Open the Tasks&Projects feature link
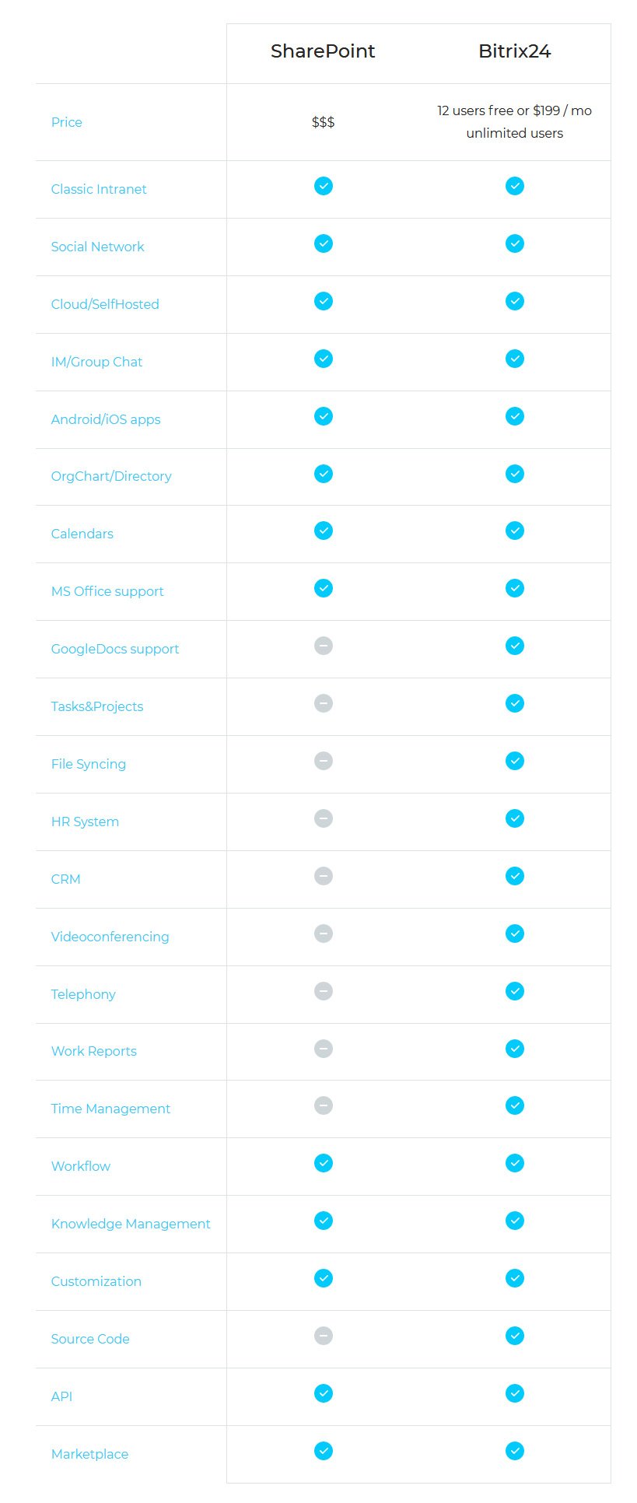 (97, 706)
